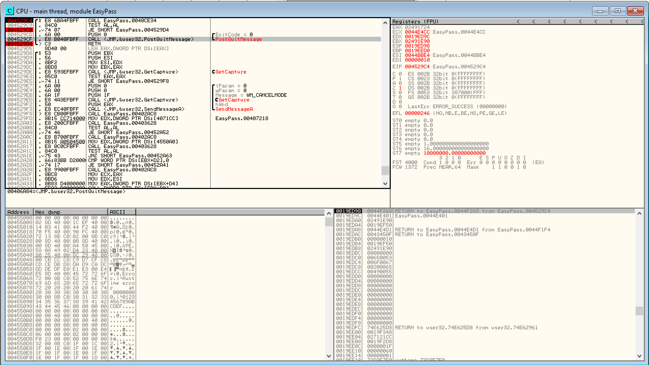Select CALL EasyPass.0040CE34 instruction
The width and height of the screenshot is (649, 365).
(x=122, y=20)
